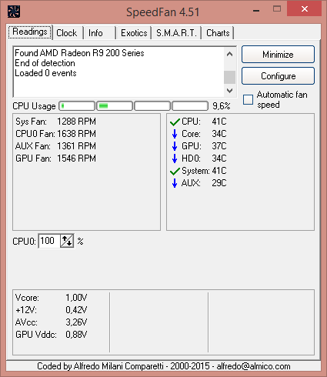This screenshot has height=377, width=327.
Task: Switch to the Clock tab
Action: click(67, 33)
